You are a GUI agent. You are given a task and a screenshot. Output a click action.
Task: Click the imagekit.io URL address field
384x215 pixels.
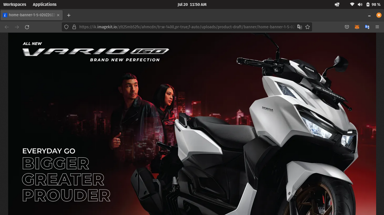(x=187, y=27)
